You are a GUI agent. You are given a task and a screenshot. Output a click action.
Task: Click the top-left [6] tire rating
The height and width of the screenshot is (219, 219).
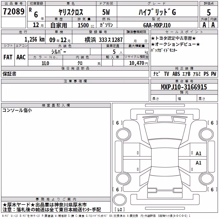(x=117, y=123)
